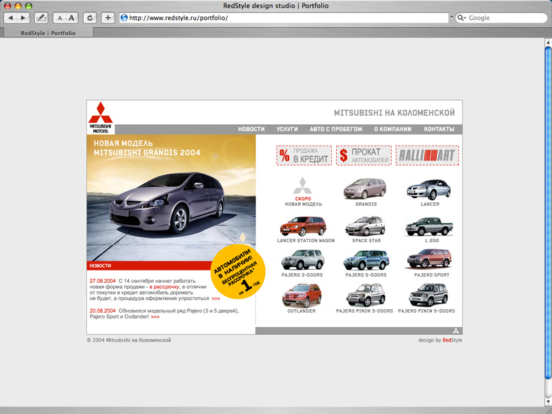Click the ПРОДАЖА В КРЕДИТ banner

[x=304, y=155]
